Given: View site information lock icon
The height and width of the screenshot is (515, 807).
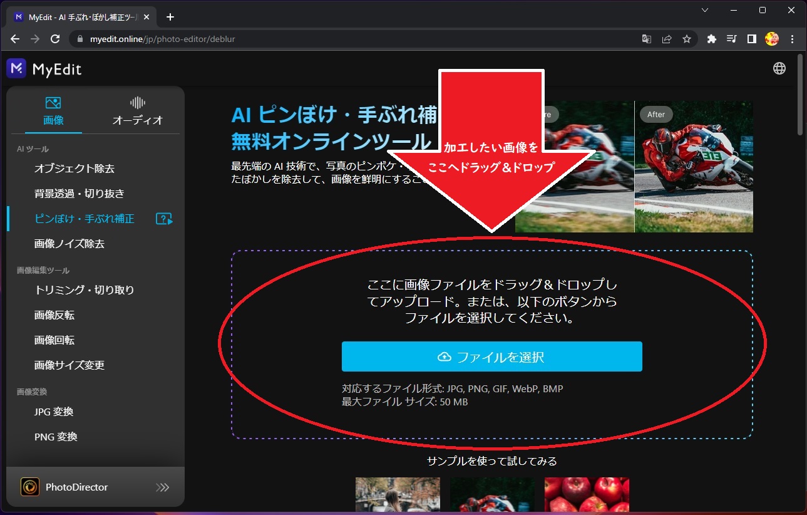Looking at the screenshot, I should (x=79, y=39).
